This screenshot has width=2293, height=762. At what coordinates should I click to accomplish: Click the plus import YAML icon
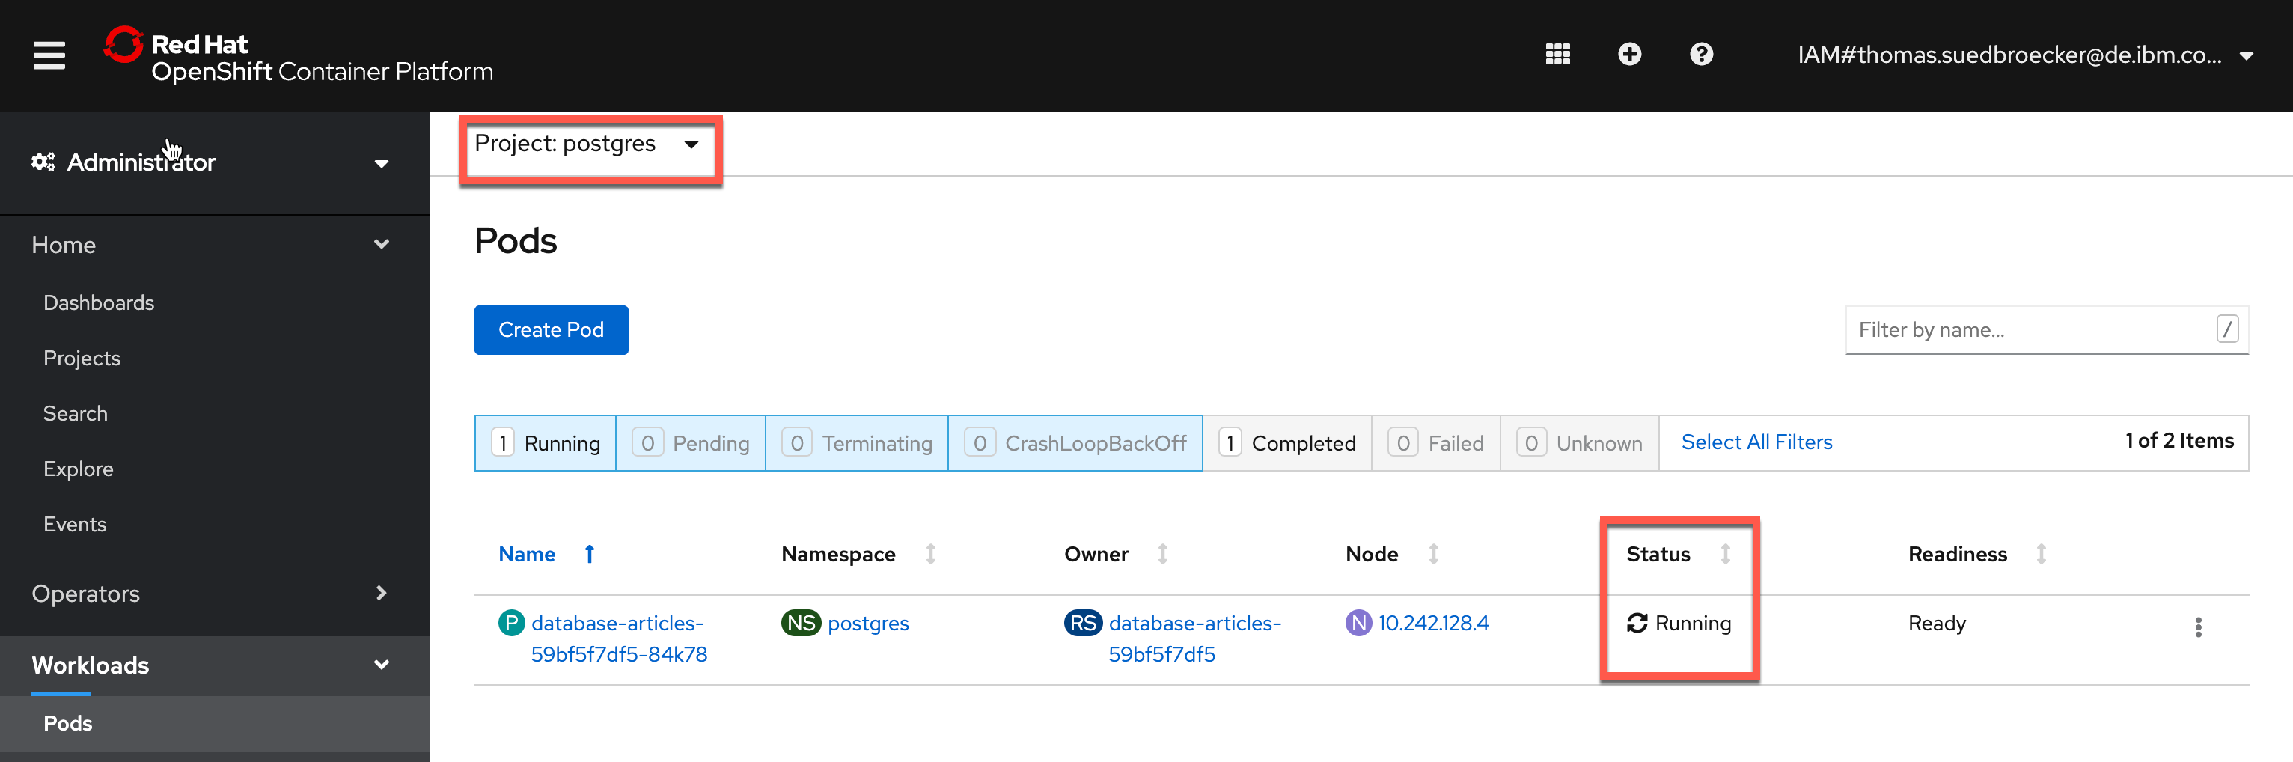tap(1629, 55)
